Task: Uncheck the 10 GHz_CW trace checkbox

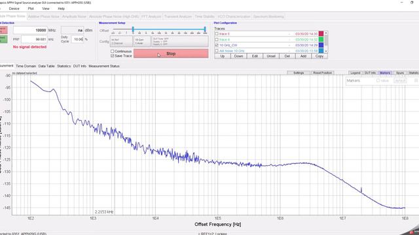Action: click(x=217, y=45)
